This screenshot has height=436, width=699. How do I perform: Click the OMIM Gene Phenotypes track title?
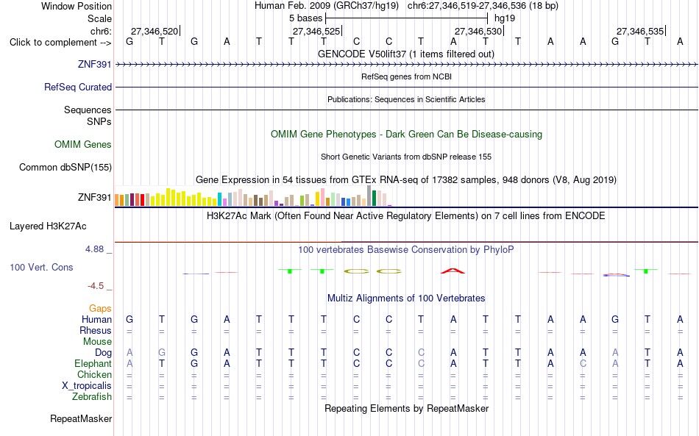[x=407, y=134]
